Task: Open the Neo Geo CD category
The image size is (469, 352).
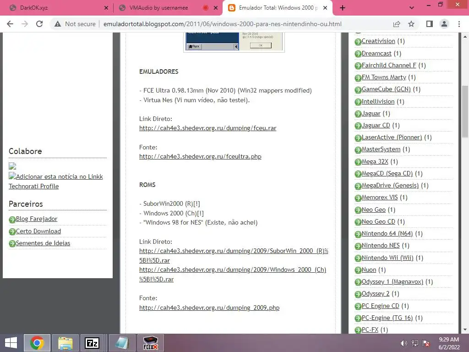Action: [x=378, y=222]
